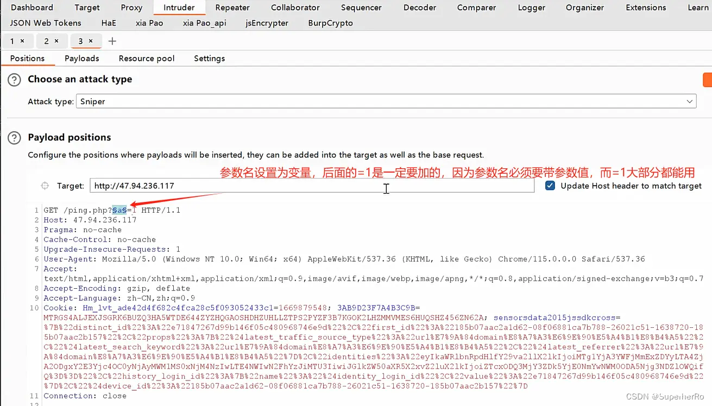Click the Upgrade-Insecure-Requests header line
This screenshot has width=712, height=406.
(x=112, y=249)
